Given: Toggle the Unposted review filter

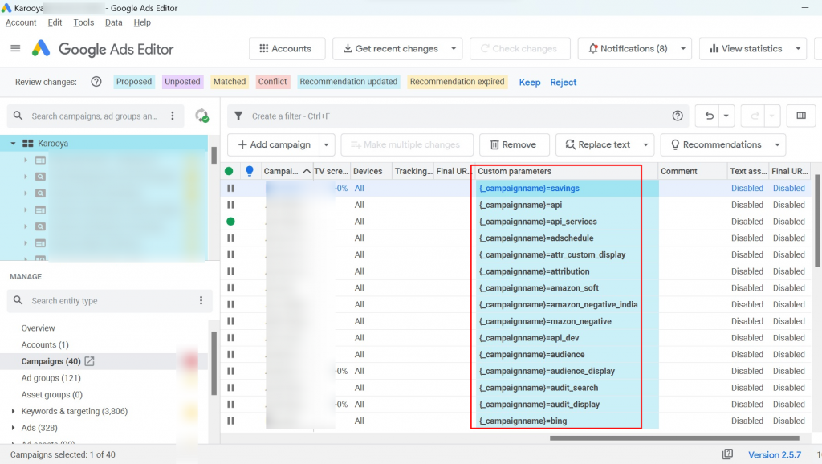Looking at the screenshot, I should [182, 82].
